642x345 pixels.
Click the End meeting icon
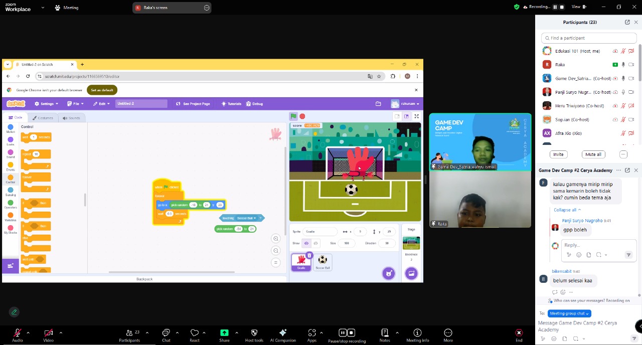point(519,333)
